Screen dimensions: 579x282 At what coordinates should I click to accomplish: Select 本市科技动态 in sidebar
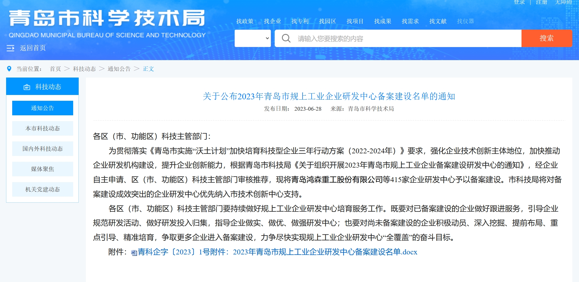point(43,128)
